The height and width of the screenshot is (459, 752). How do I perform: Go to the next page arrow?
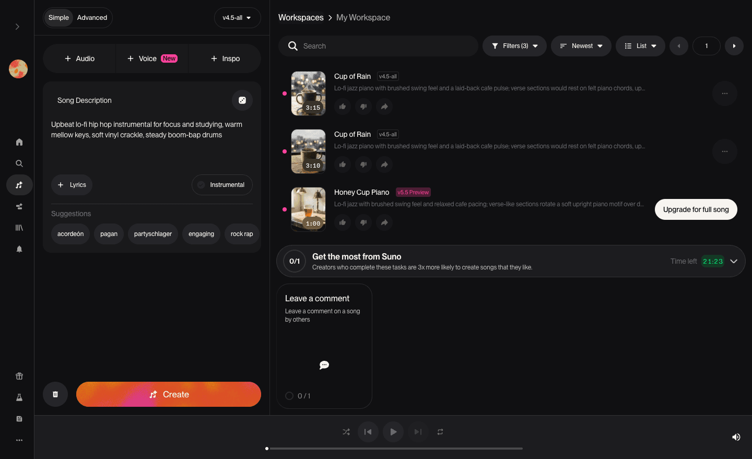tap(734, 46)
